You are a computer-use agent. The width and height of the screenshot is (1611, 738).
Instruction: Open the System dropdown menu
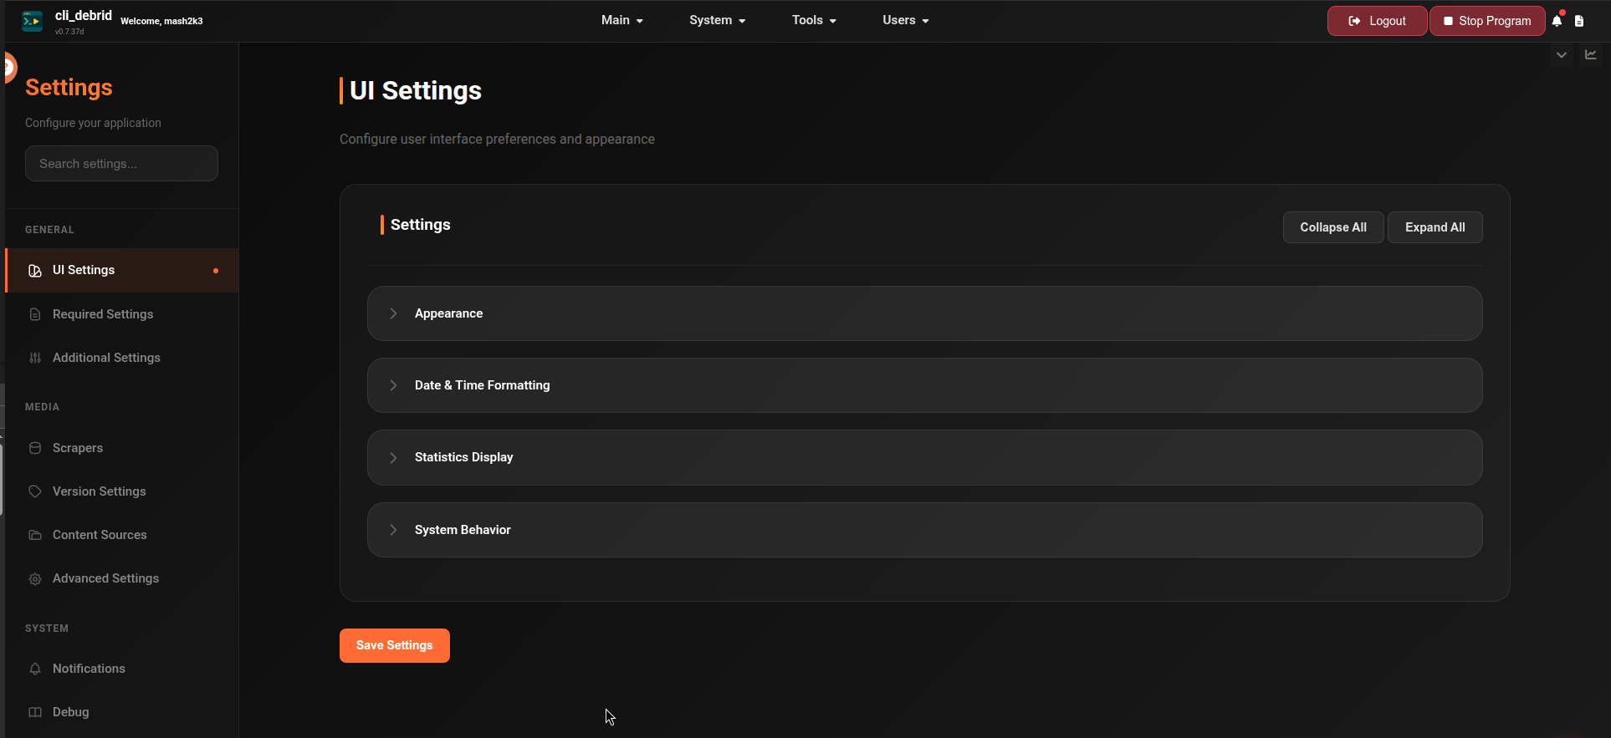pos(718,20)
